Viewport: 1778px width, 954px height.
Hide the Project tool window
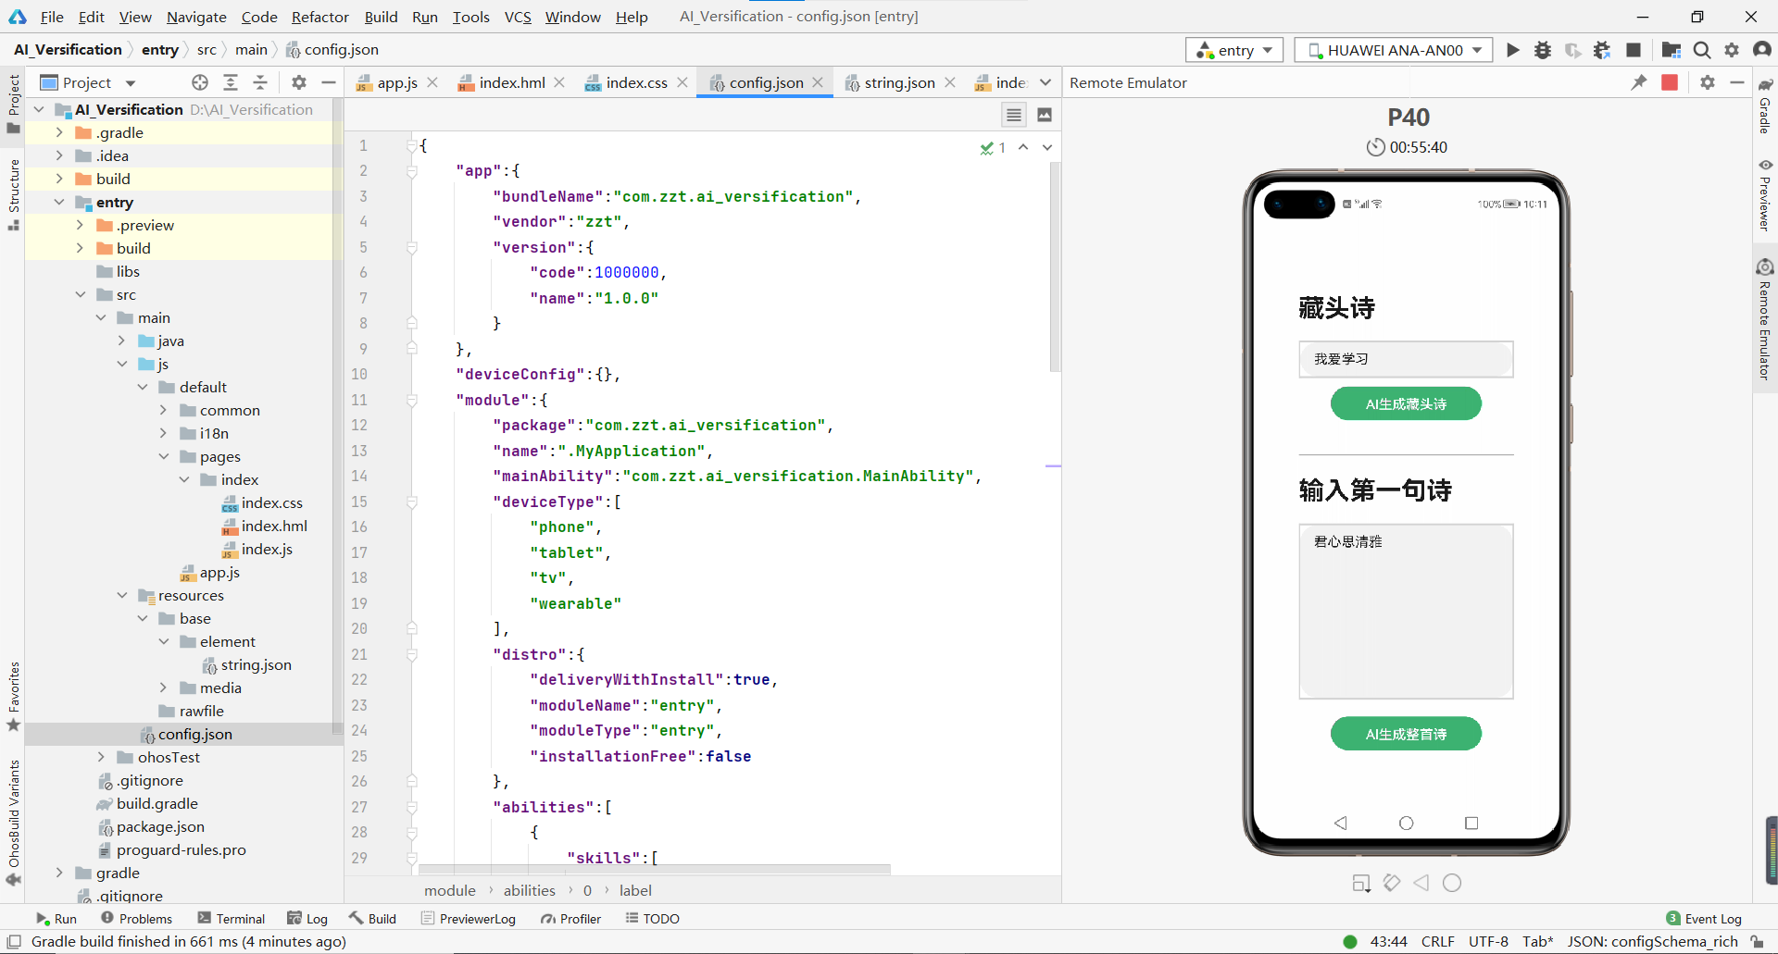328,82
